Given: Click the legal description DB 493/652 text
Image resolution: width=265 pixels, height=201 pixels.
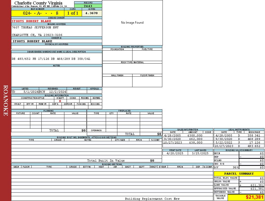Looking at the screenshot, I should coord(51,59).
